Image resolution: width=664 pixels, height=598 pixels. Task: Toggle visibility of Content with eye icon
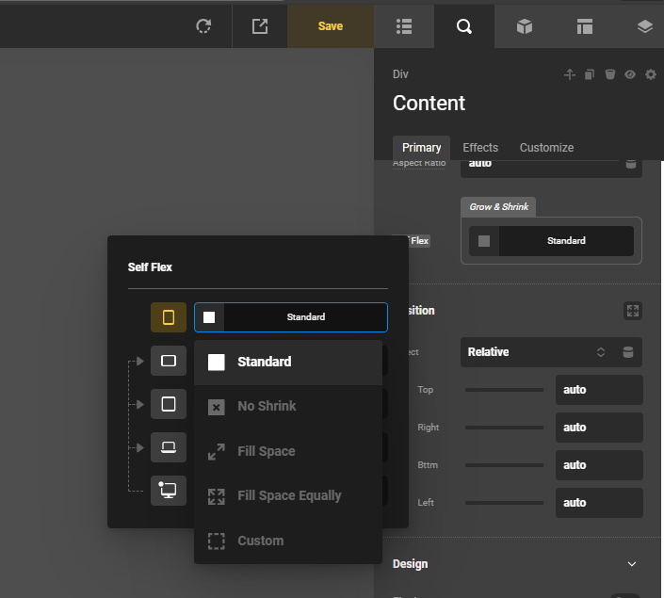630,74
